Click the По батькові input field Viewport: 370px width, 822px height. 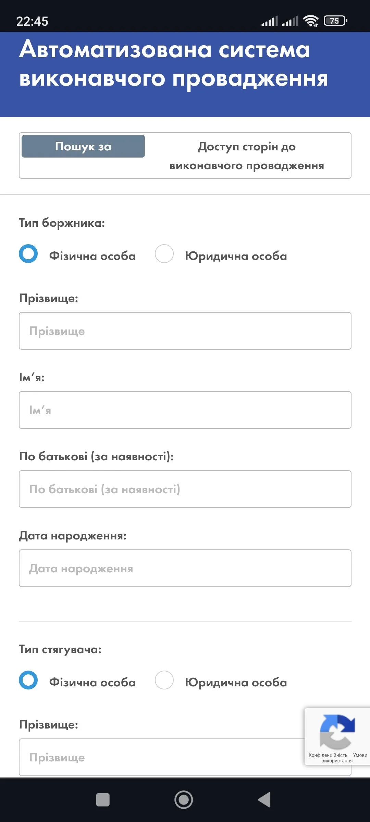coord(185,489)
